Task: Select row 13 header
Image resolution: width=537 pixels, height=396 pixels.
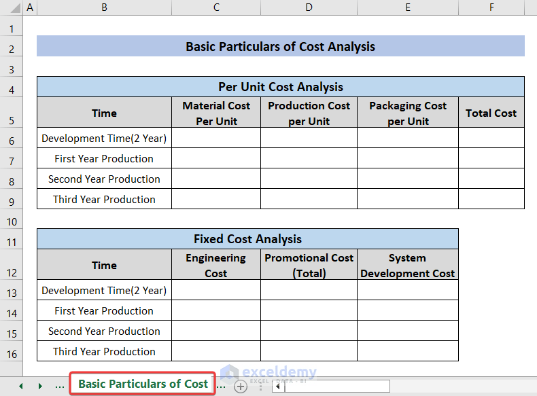Action: [12, 290]
